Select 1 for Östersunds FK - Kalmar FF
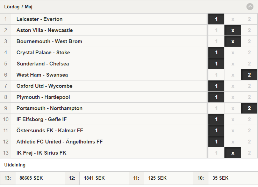This screenshot has width=258, height=187. (x=216, y=131)
